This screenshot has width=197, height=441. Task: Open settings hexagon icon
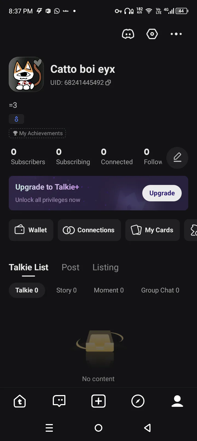click(x=152, y=34)
